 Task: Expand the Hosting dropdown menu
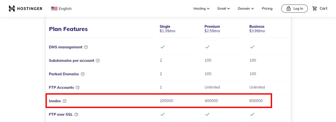click(x=201, y=9)
